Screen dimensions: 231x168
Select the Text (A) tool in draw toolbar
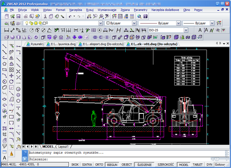point(5,158)
